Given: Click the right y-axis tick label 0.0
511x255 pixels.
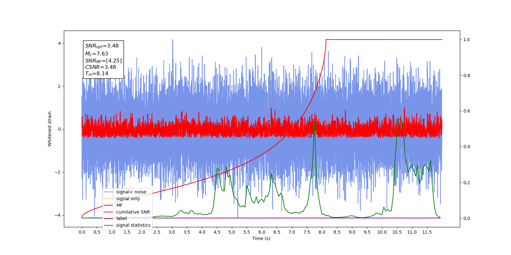Looking at the screenshot, I should click(x=466, y=218).
